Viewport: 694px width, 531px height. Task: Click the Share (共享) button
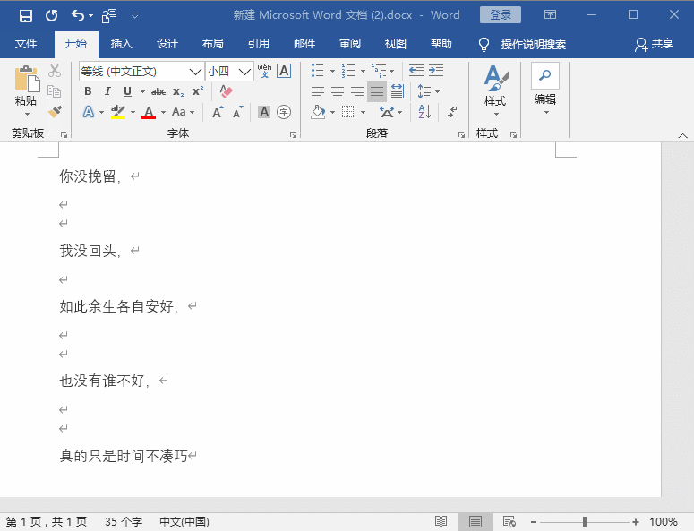[655, 44]
